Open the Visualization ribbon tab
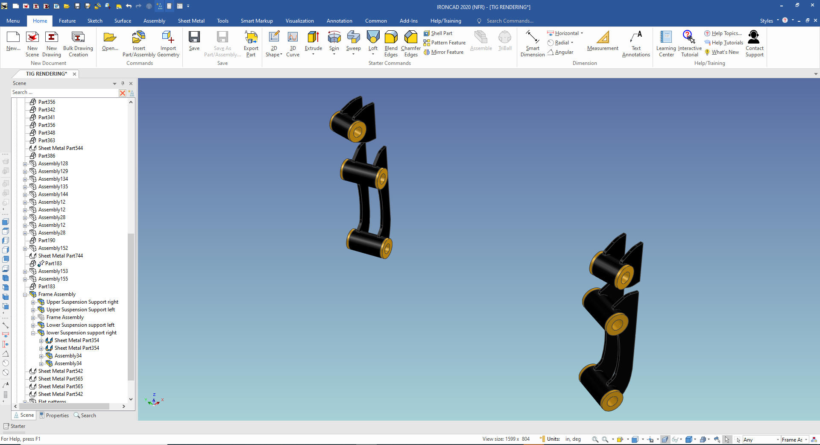The image size is (820, 445). point(299,21)
